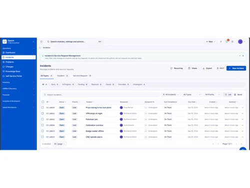Expand the Analytics & Workbench sidebar section
The image size is (250, 188).
click(18, 101)
